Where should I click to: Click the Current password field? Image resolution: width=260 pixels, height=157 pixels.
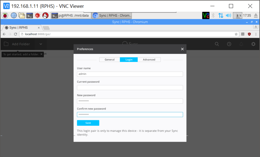coord(130,87)
